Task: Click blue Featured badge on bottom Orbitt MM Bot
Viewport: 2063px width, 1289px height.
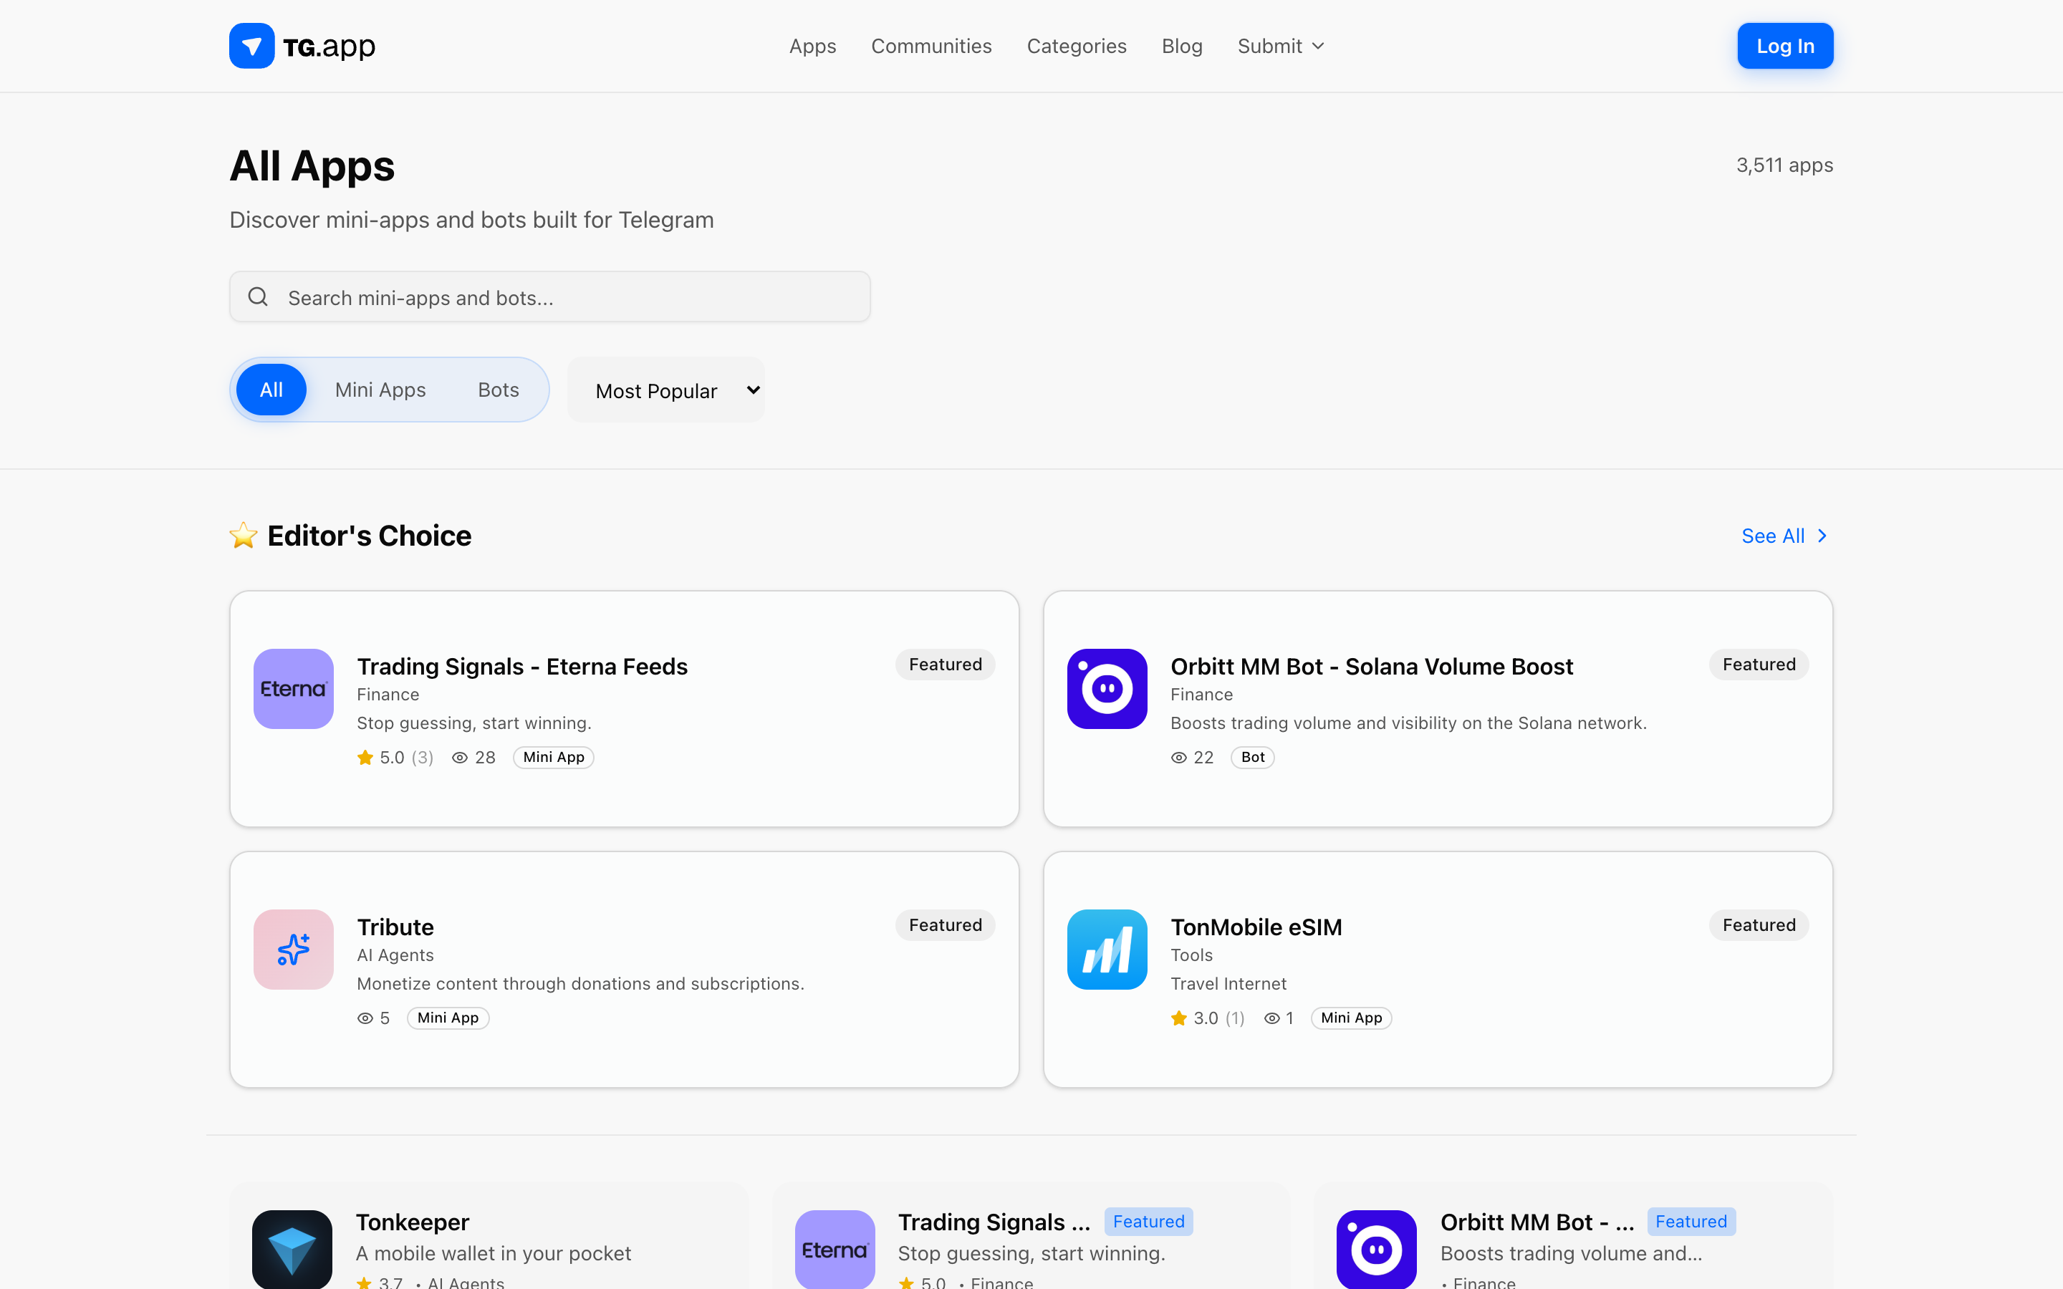Action: pyautogui.click(x=1691, y=1222)
